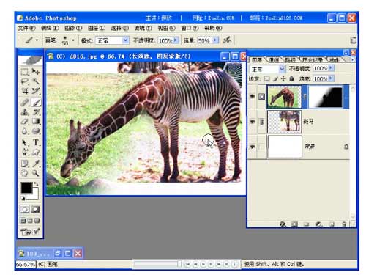Select the Blur tool
The width and height of the screenshot is (366, 275).
(x=25, y=131)
